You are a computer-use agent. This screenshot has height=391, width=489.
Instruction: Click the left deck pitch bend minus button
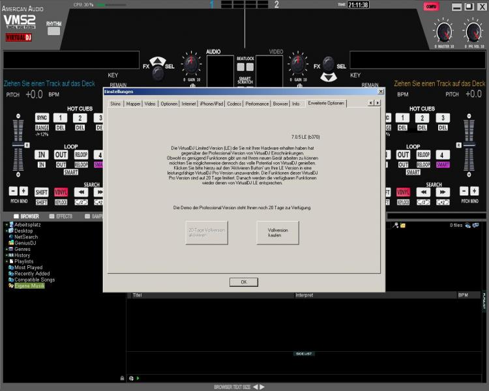click(13, 191)
